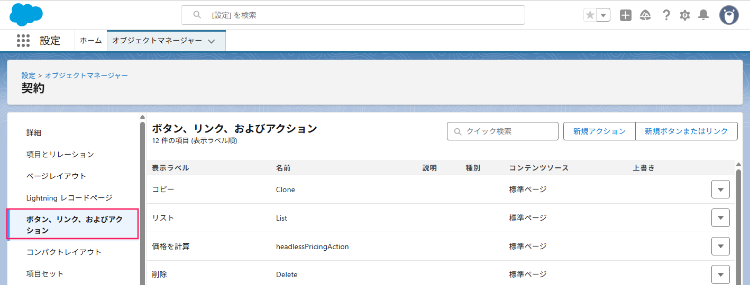Click 標準ページ in the リスト row
Viewport: 750px width, 285px height.
point(528,218)
